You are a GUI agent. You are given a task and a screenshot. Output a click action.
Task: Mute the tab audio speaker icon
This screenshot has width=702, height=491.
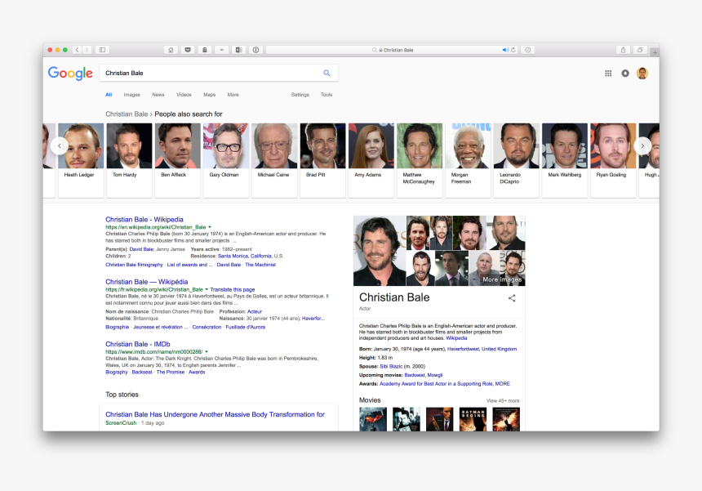[x=505, y=50]
